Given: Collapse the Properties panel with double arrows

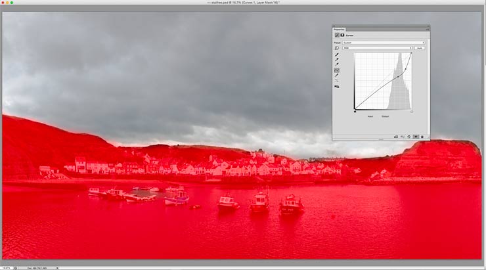Looking at the screenshot, I should (x=428, y=26).
